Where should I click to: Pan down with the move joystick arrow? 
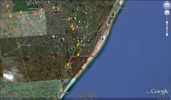pos(167,14)
